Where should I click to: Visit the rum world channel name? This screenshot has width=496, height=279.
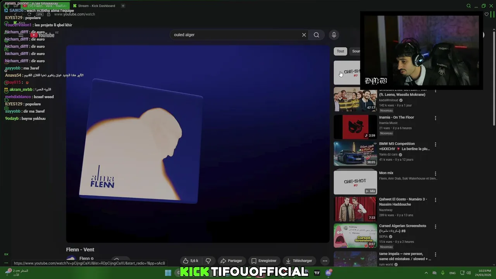tap(386, 264)
